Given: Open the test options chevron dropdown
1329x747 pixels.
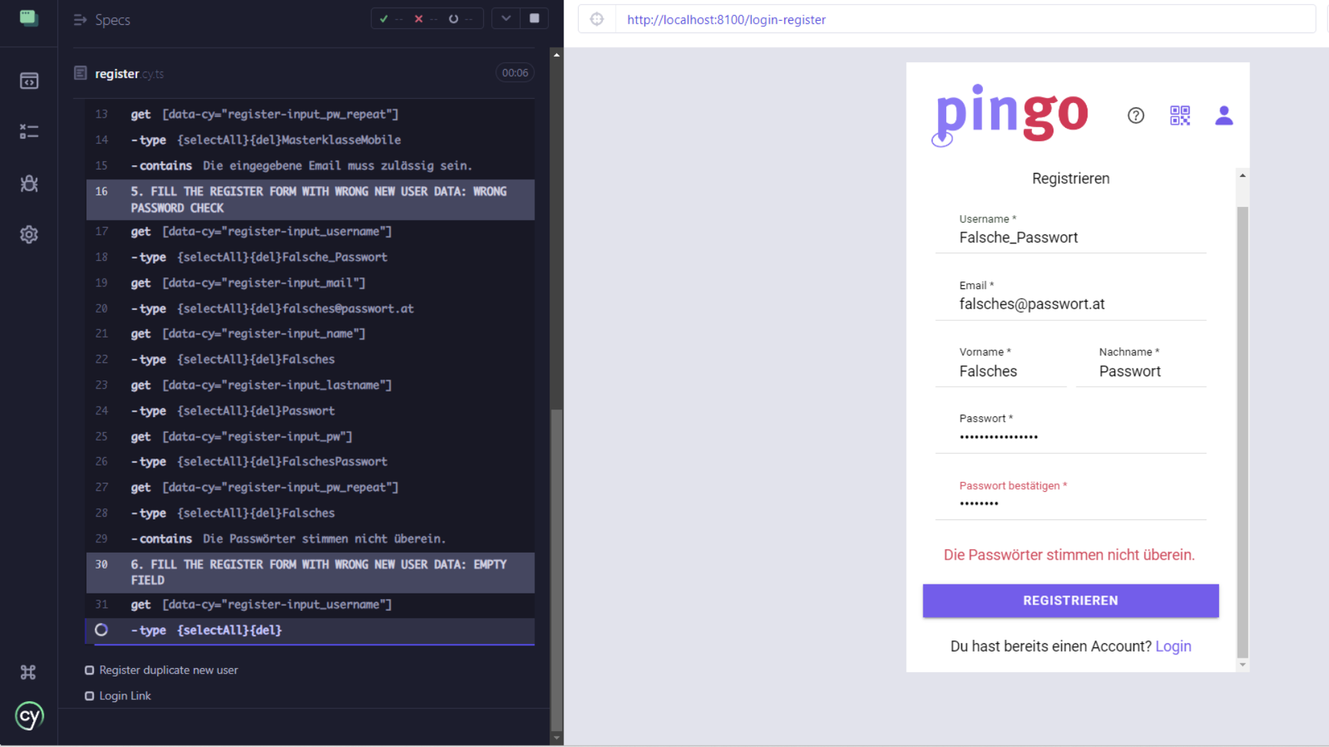Looking at the screenshot, I should click(506, 19).
